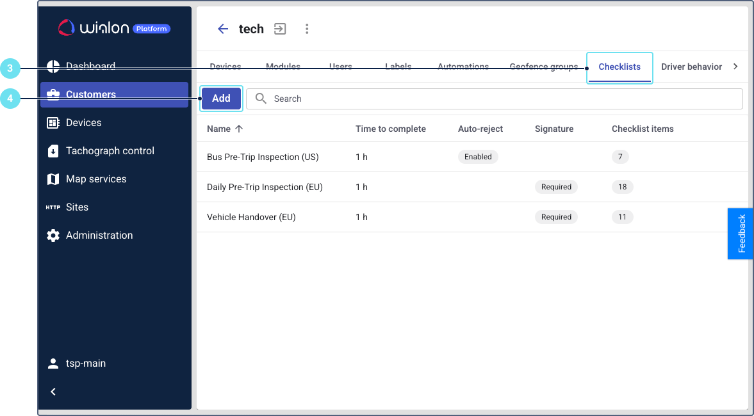Click the Devices sidebar icon
754x416 pixels.
(x=53, y=123)
